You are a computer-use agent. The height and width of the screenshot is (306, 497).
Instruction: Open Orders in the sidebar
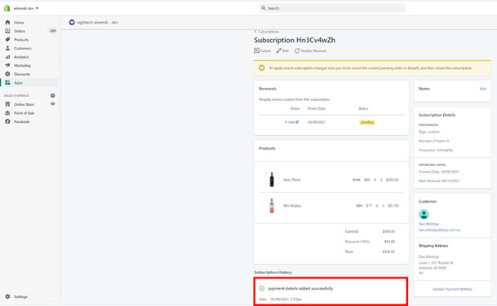20,31
